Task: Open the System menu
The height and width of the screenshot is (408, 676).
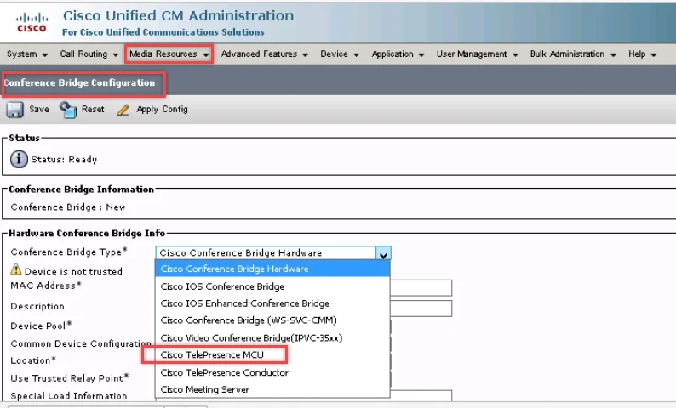Action: click(27, 54)
